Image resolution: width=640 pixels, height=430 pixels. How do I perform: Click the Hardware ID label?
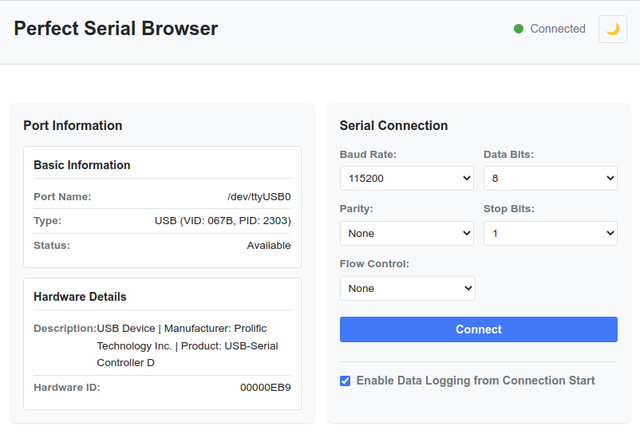(x=67, y=387)
